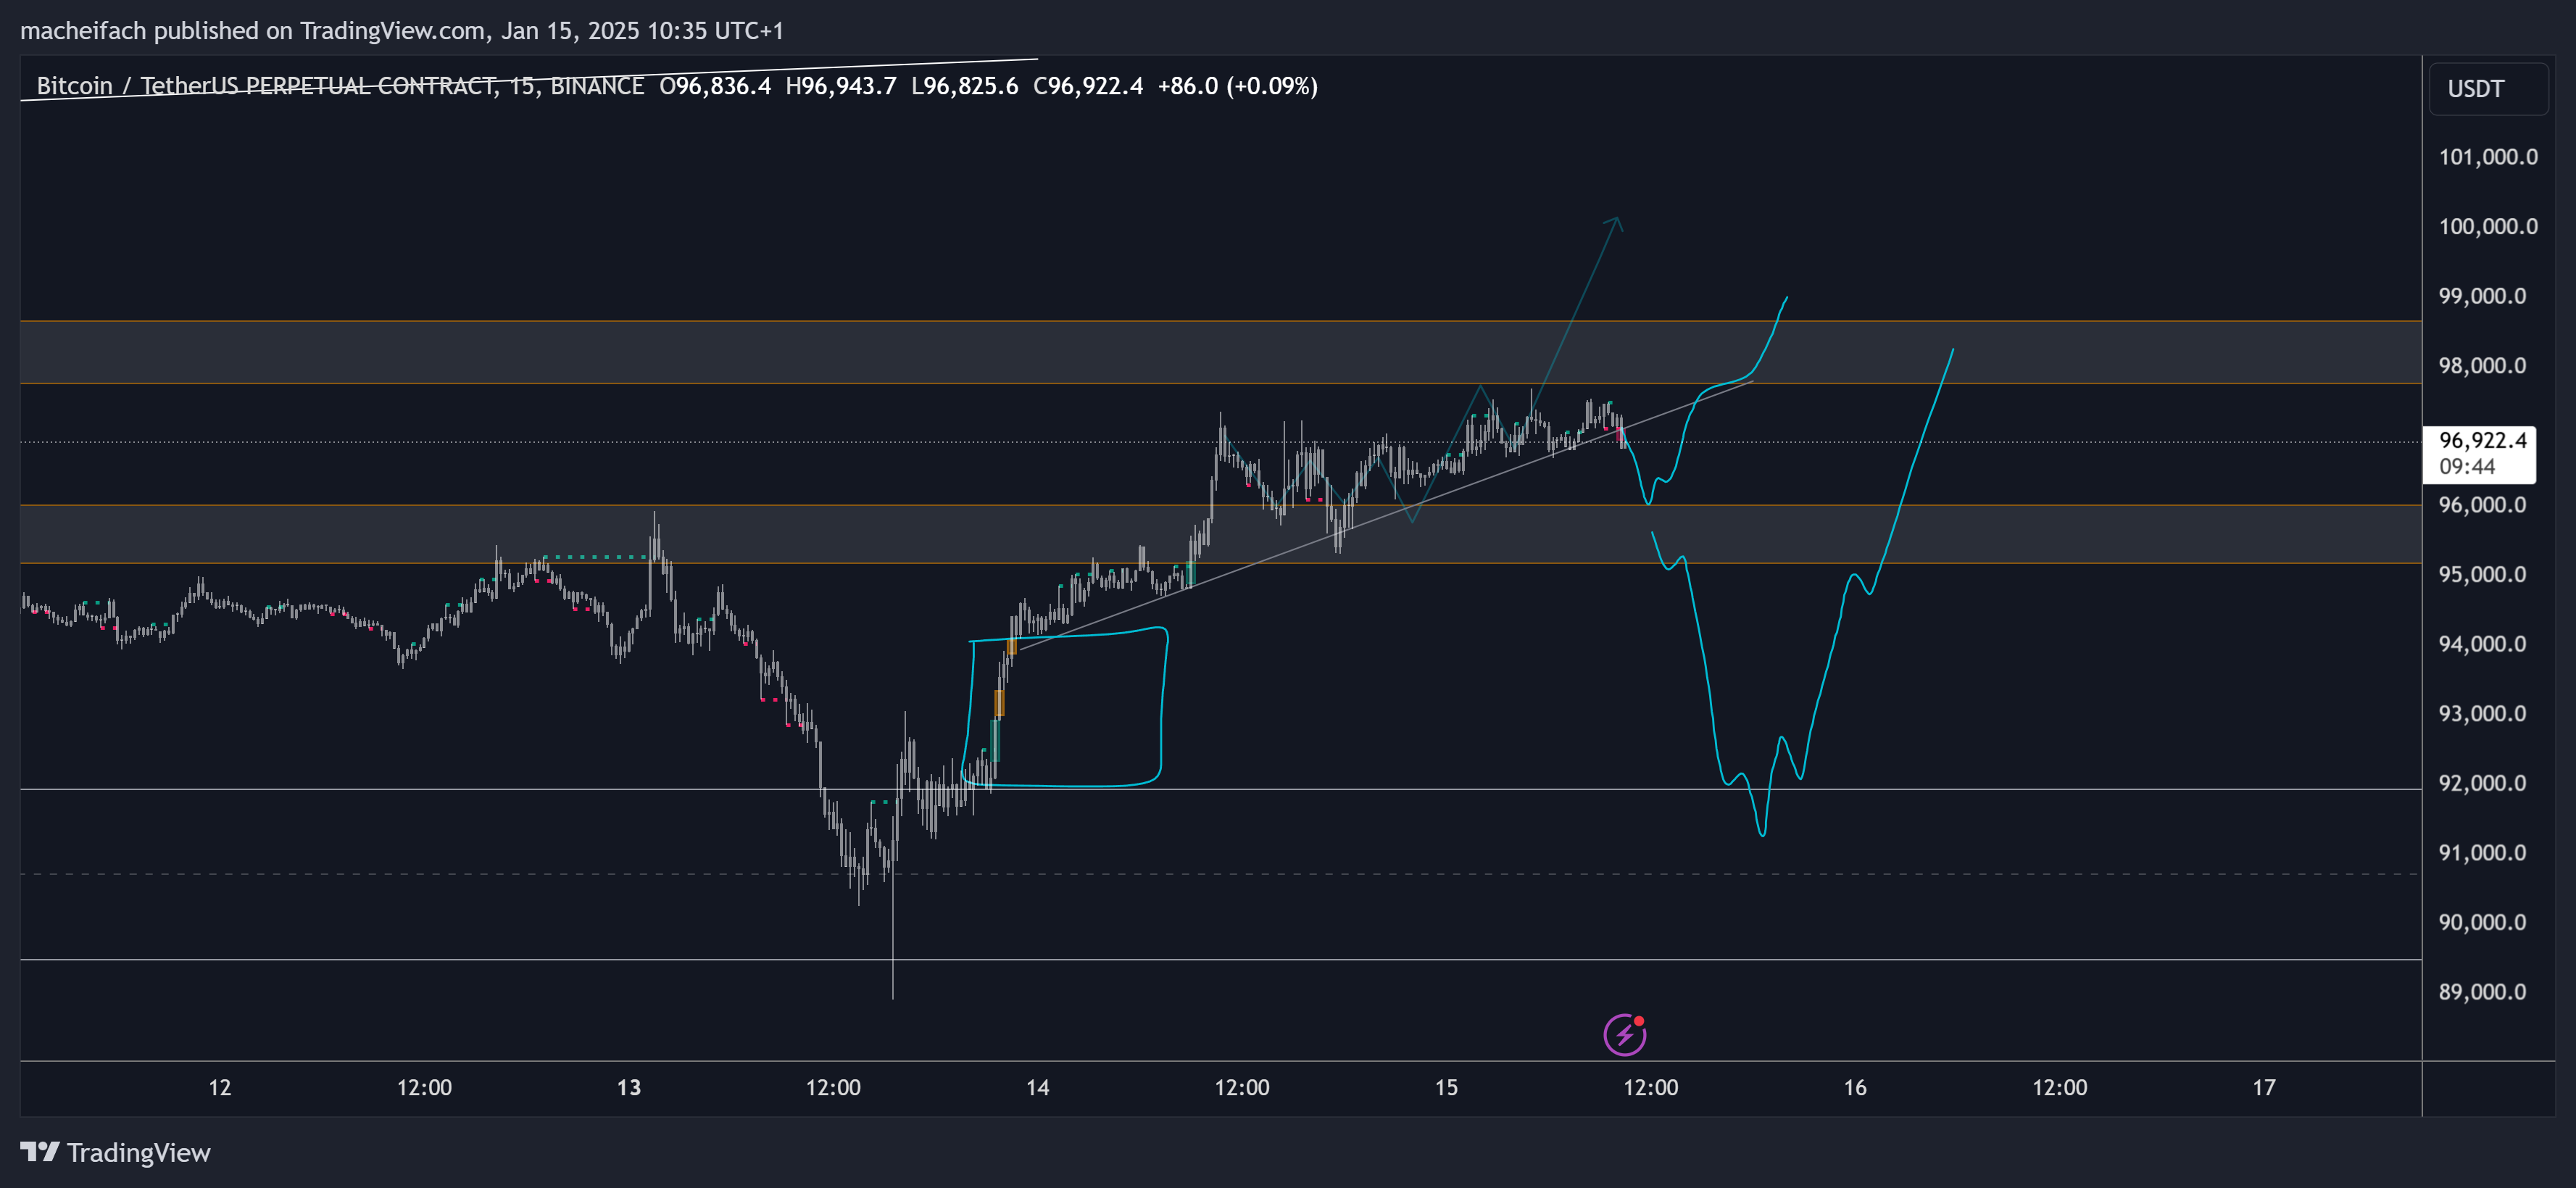Click the bottom of cyan projected V-shape path
This screenshot has width=2576, height=1188.
1762,833
